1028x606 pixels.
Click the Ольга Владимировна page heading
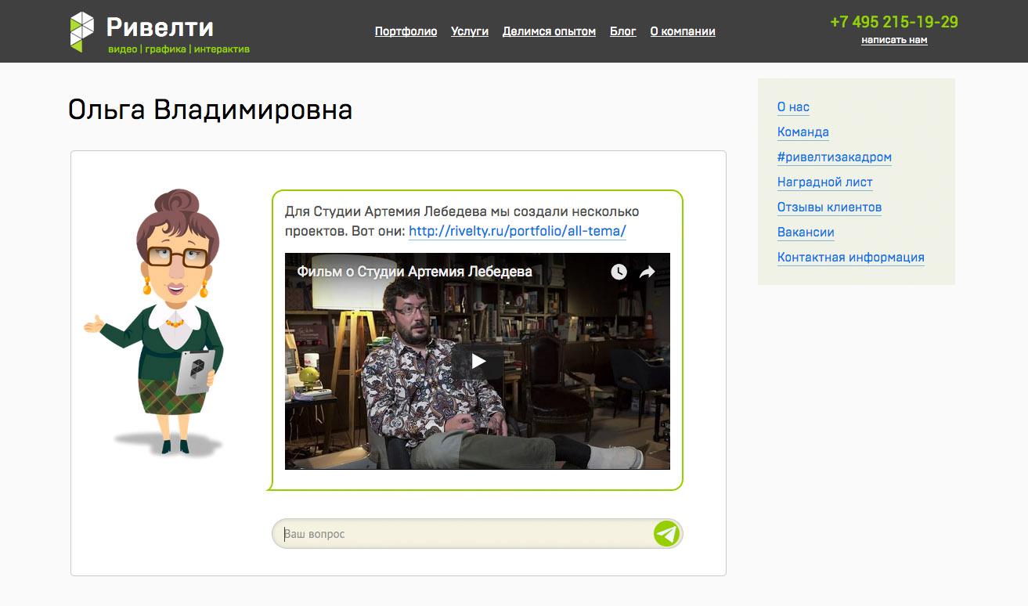[210, 110]
